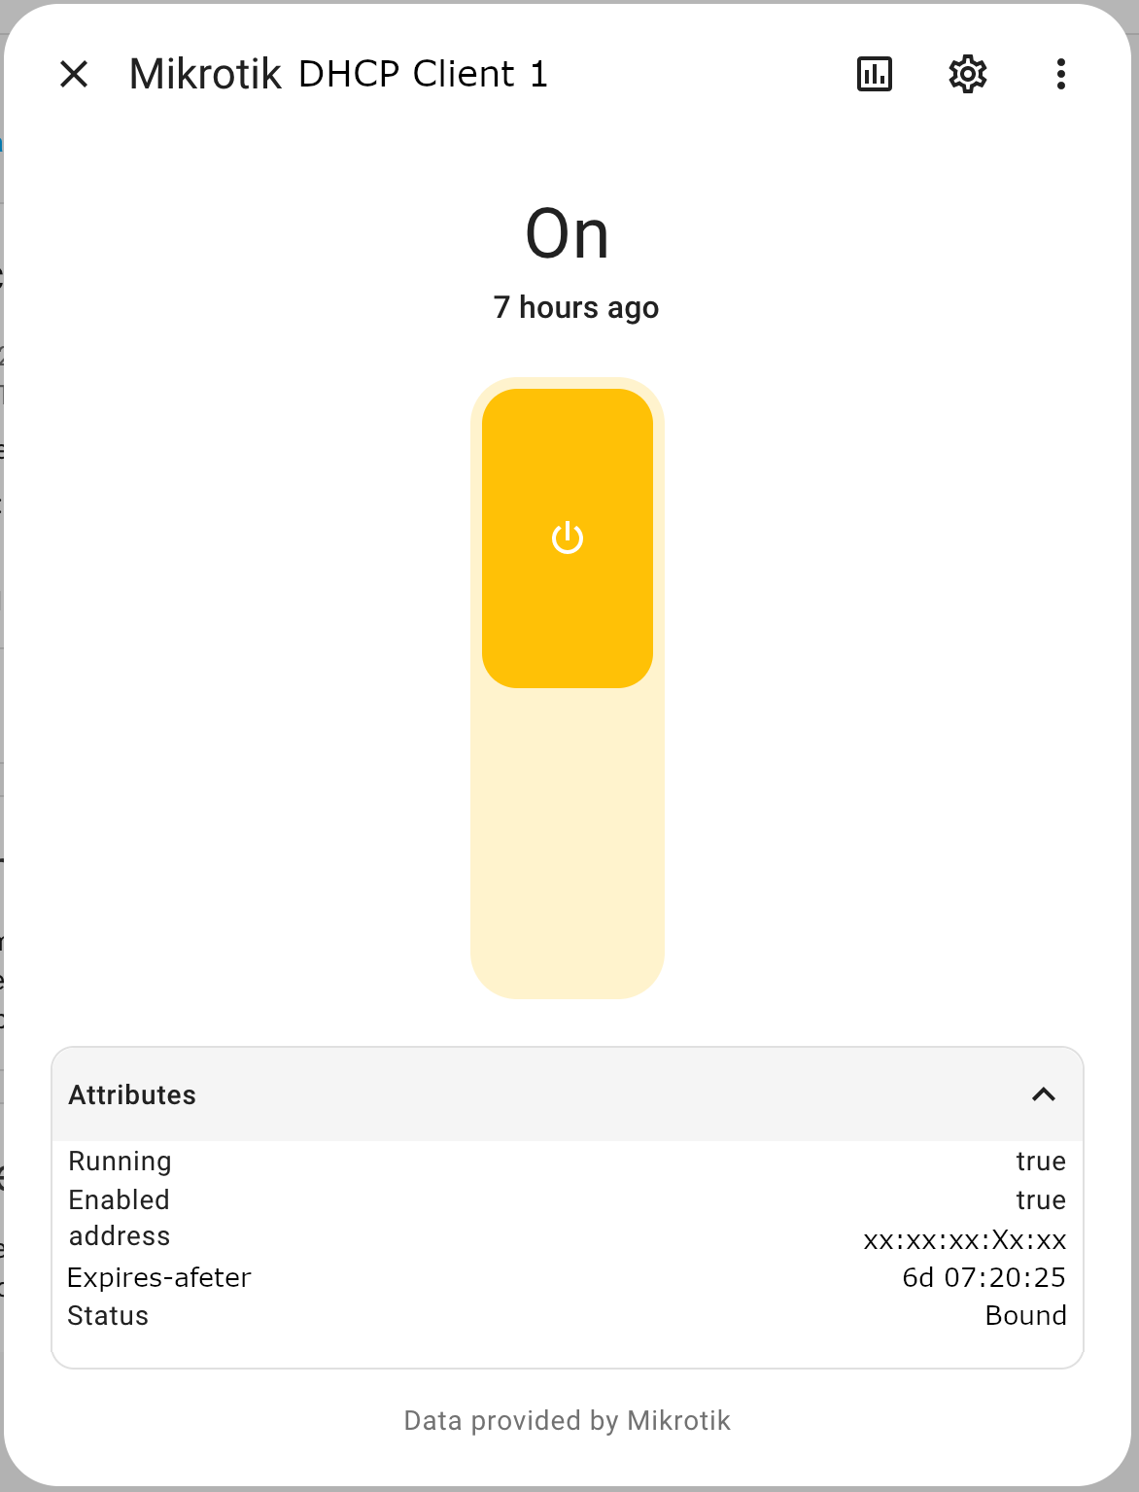Click the 7 hours ago timestamp
This screenshot has width=1139, height=1492.
[576, 307]
